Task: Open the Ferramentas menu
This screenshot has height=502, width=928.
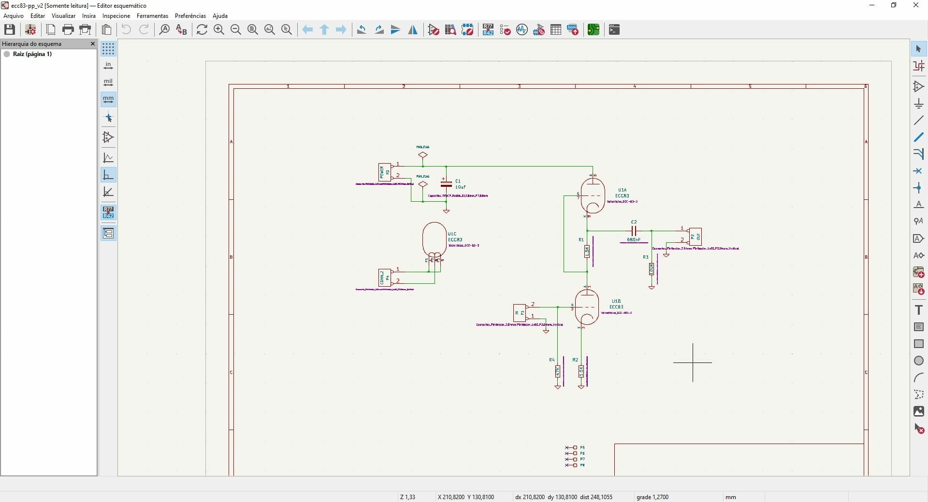Action: pyautogui.click(x=152, y=15)
